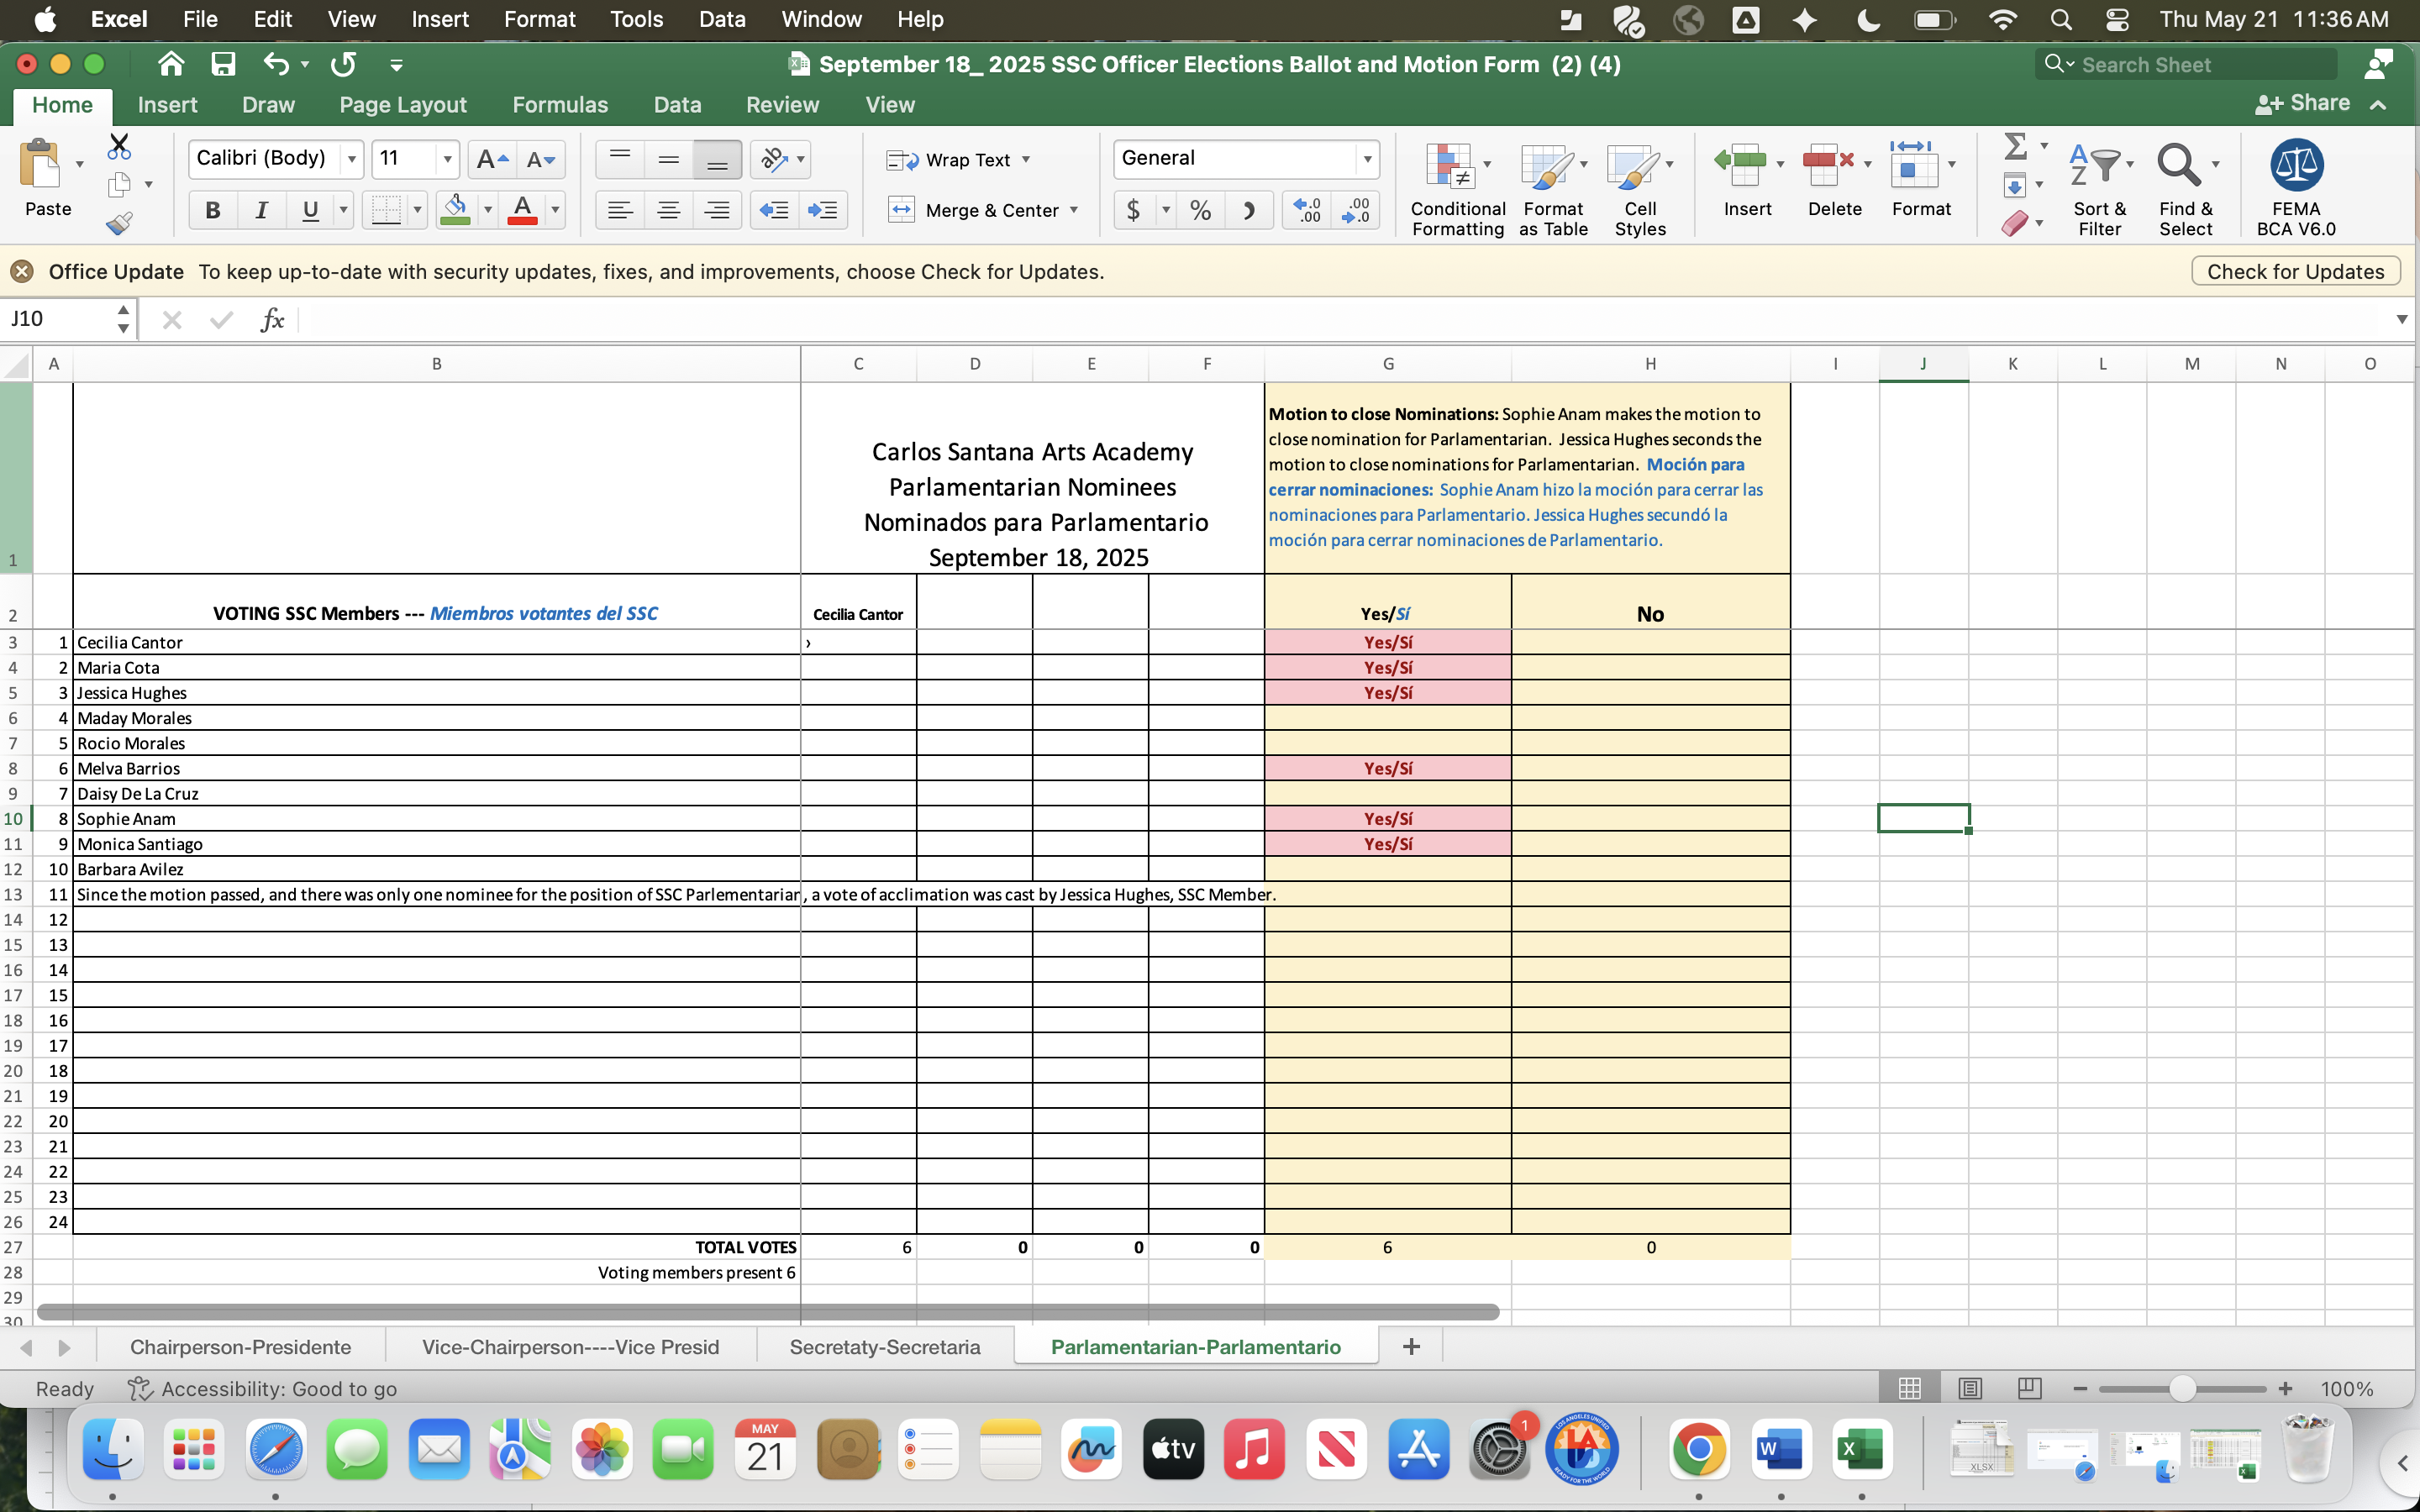
Task: Increase font size with the larger A icon
Action: (x=492, y=159)
